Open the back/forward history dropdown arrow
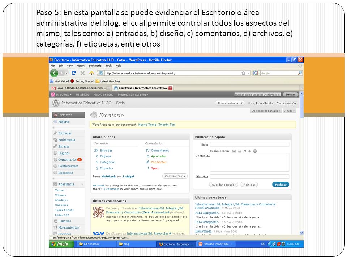The width and height of the screenshot is (347, 260). [67, 73]
